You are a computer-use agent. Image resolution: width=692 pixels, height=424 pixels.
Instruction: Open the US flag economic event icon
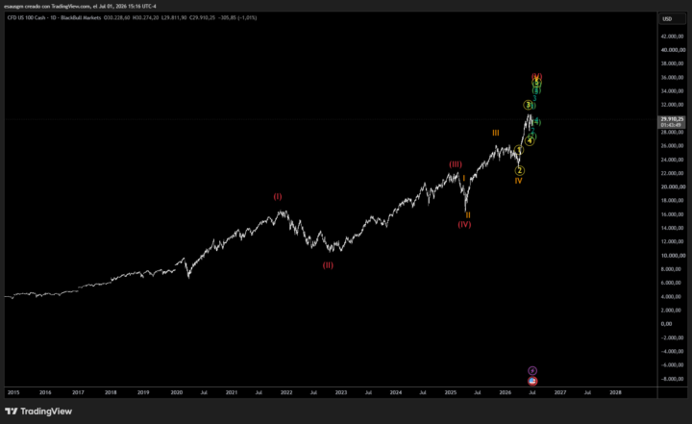(532, 381)
